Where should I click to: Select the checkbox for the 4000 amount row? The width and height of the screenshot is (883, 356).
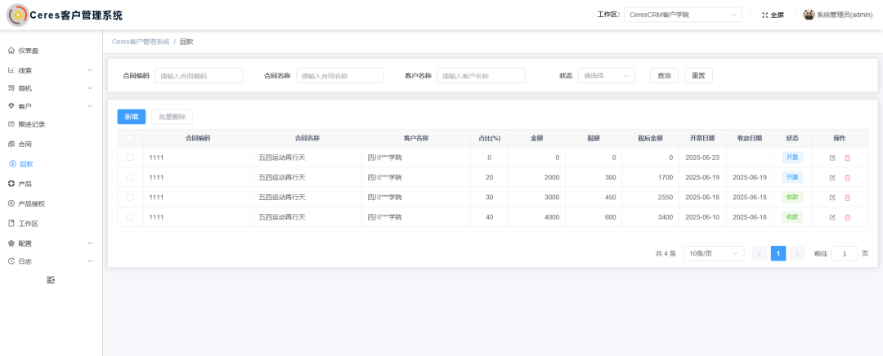click(x=130, y=217)
